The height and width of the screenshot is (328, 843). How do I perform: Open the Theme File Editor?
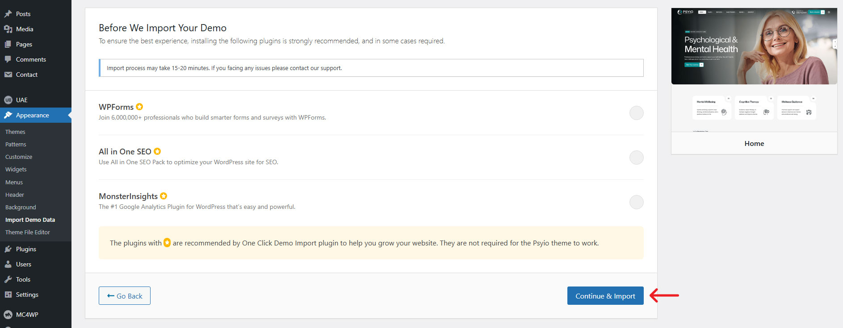pos(28,232)
